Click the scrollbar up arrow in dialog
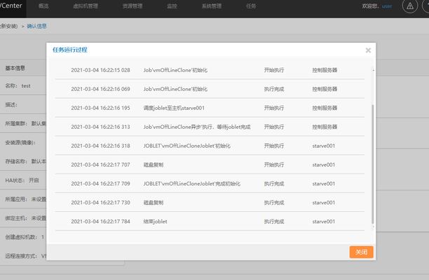The height and width of the screenshot is (280, 429). (373, 70)
